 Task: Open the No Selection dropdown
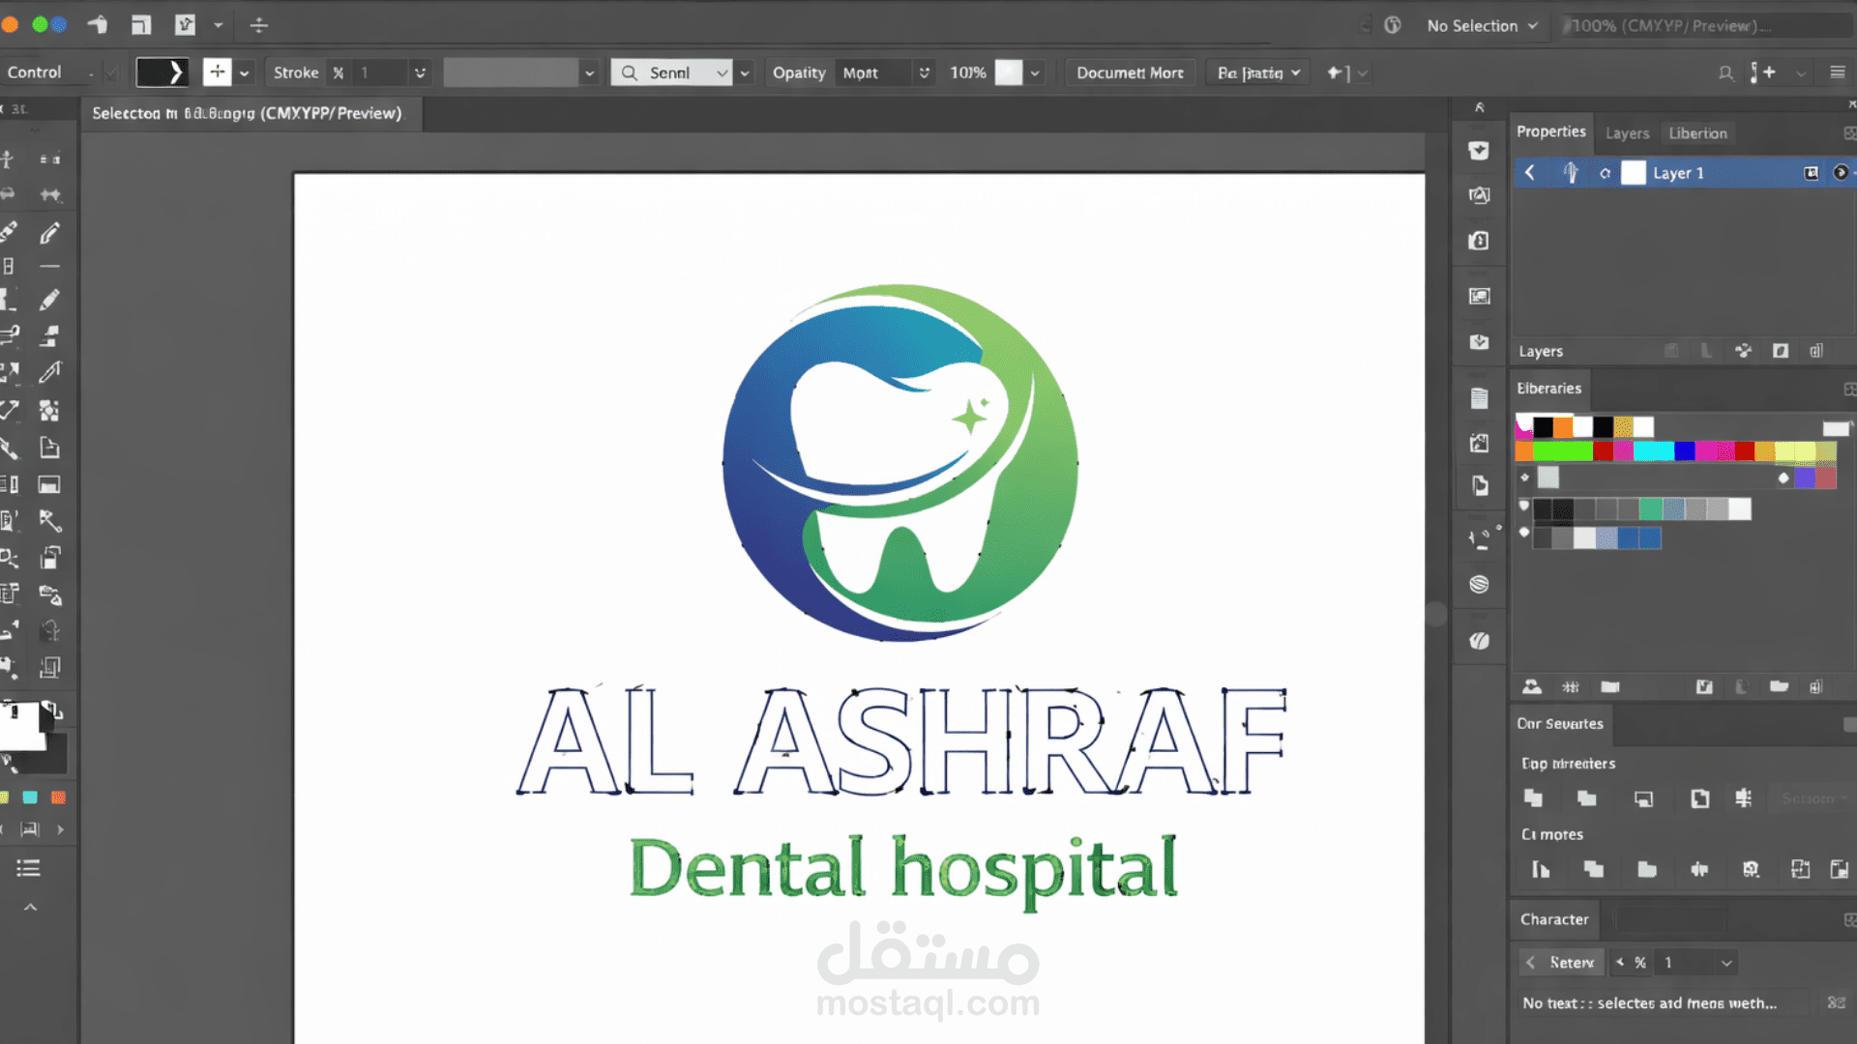tap(1482, 26)
